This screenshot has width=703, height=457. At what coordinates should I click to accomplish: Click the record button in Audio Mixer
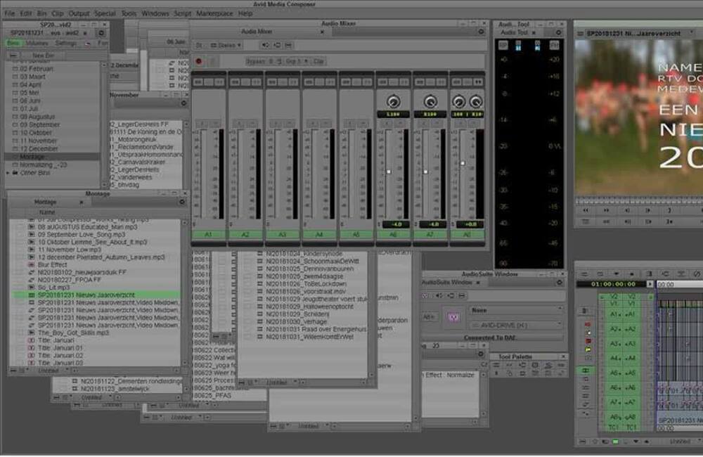[x=198, y=61]
